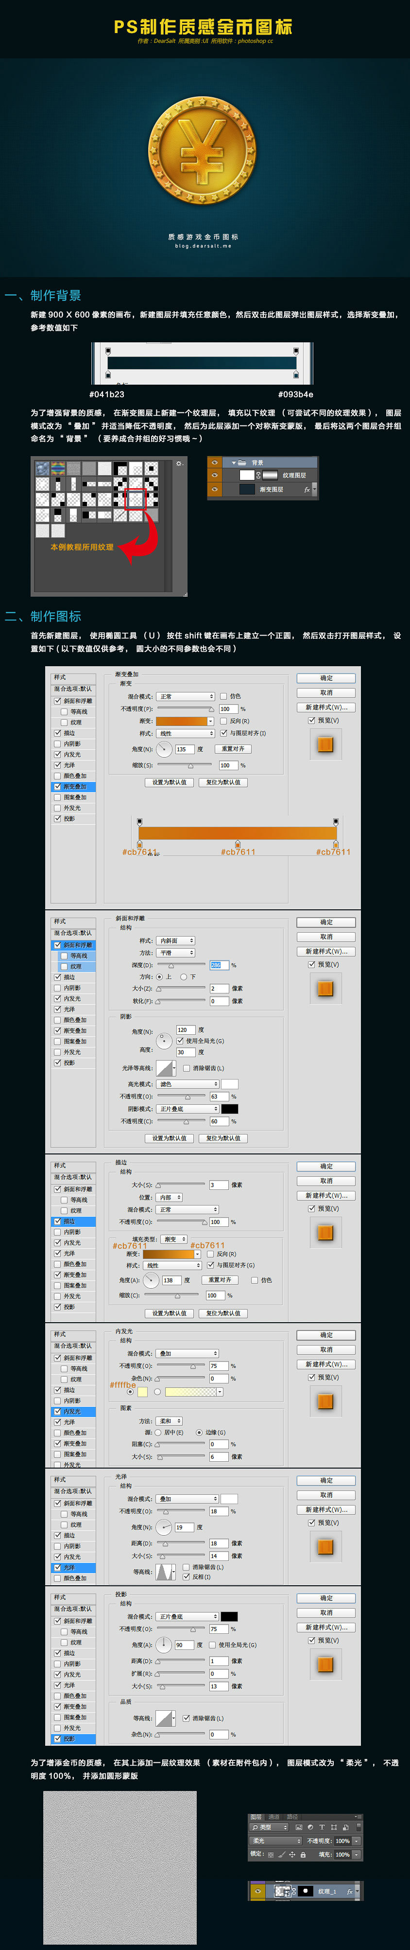Toggle 预览 checkbox in 渐变叠加 dialog
Image resolution: width=410 pixels, height=1950 pixels.
point(312,721)
